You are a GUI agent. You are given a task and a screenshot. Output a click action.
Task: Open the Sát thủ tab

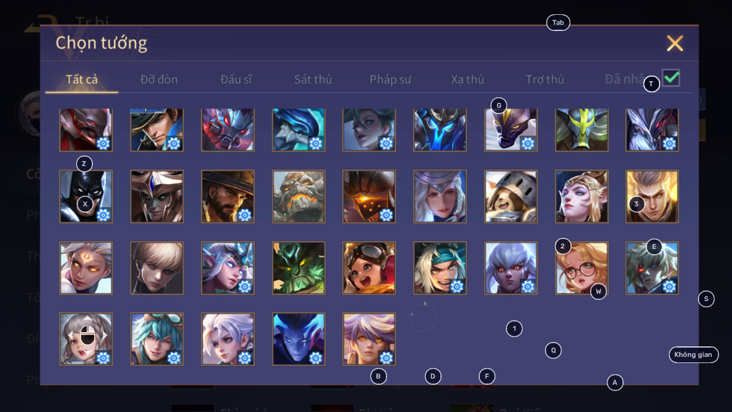(313, 79)
